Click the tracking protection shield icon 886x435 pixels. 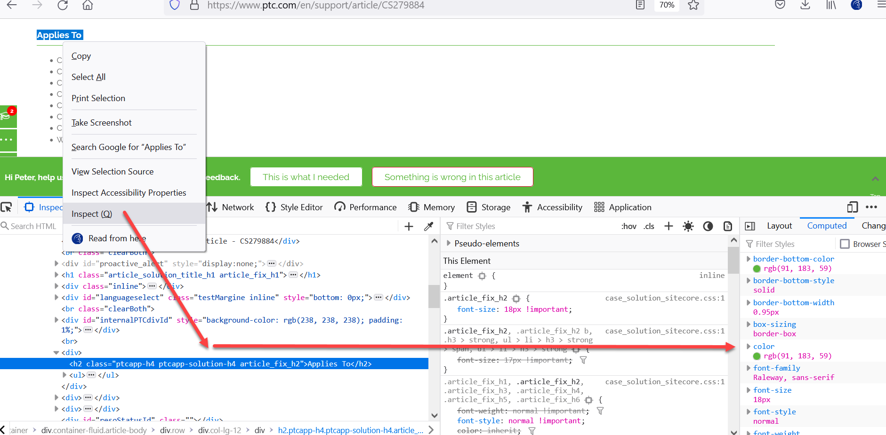point(174,5)
